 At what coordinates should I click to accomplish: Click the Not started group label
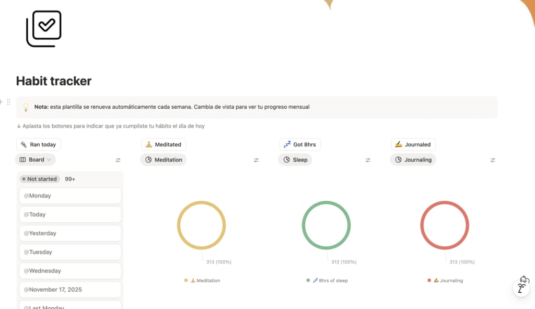point(39,179)
